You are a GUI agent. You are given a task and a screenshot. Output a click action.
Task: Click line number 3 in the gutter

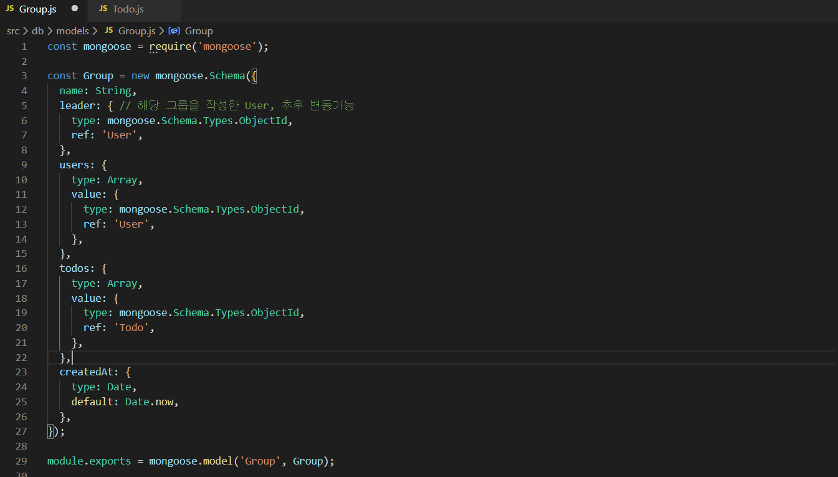click(x=24, y=75)
